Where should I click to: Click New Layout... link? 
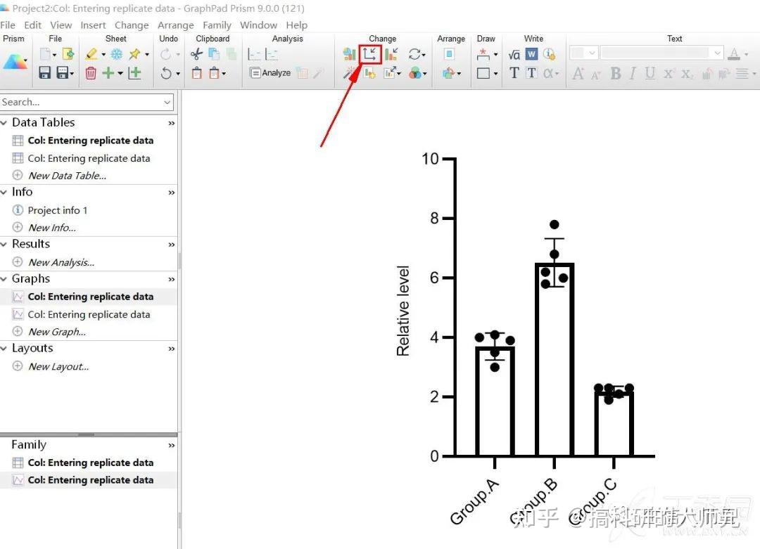[x=58, y=366]
